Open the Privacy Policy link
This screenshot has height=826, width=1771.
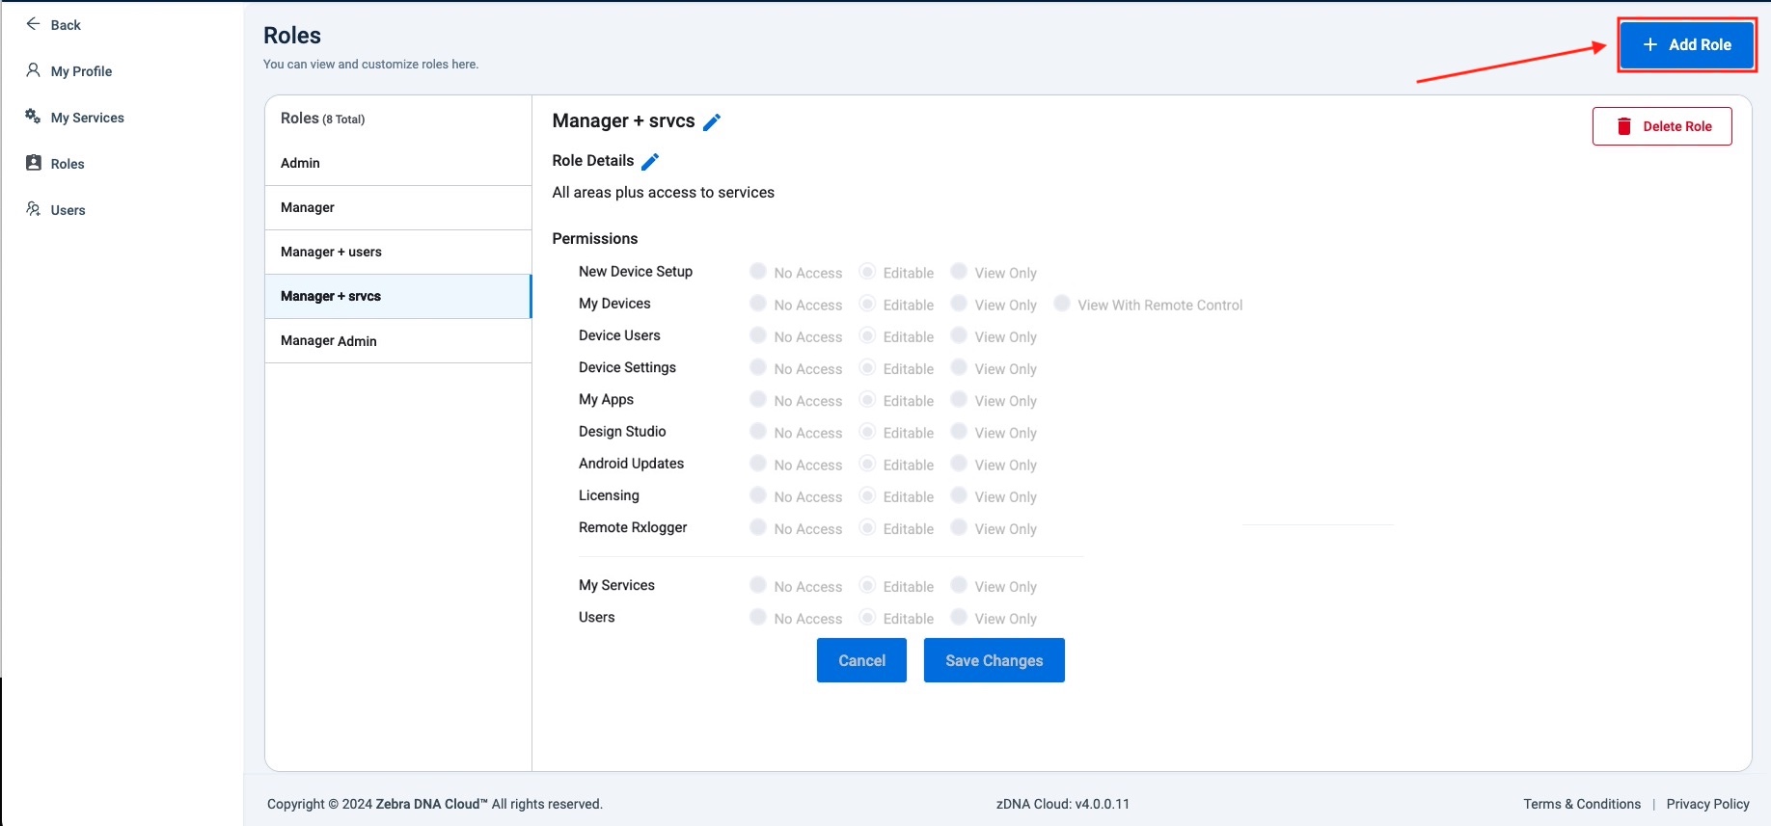click(x=1707, y=804)
